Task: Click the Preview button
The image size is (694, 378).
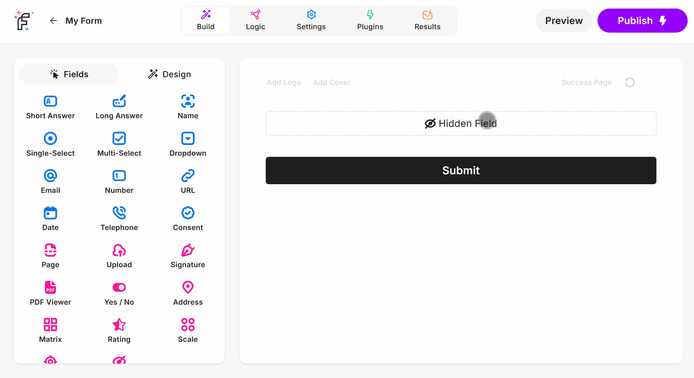Action: pos(564,21)
